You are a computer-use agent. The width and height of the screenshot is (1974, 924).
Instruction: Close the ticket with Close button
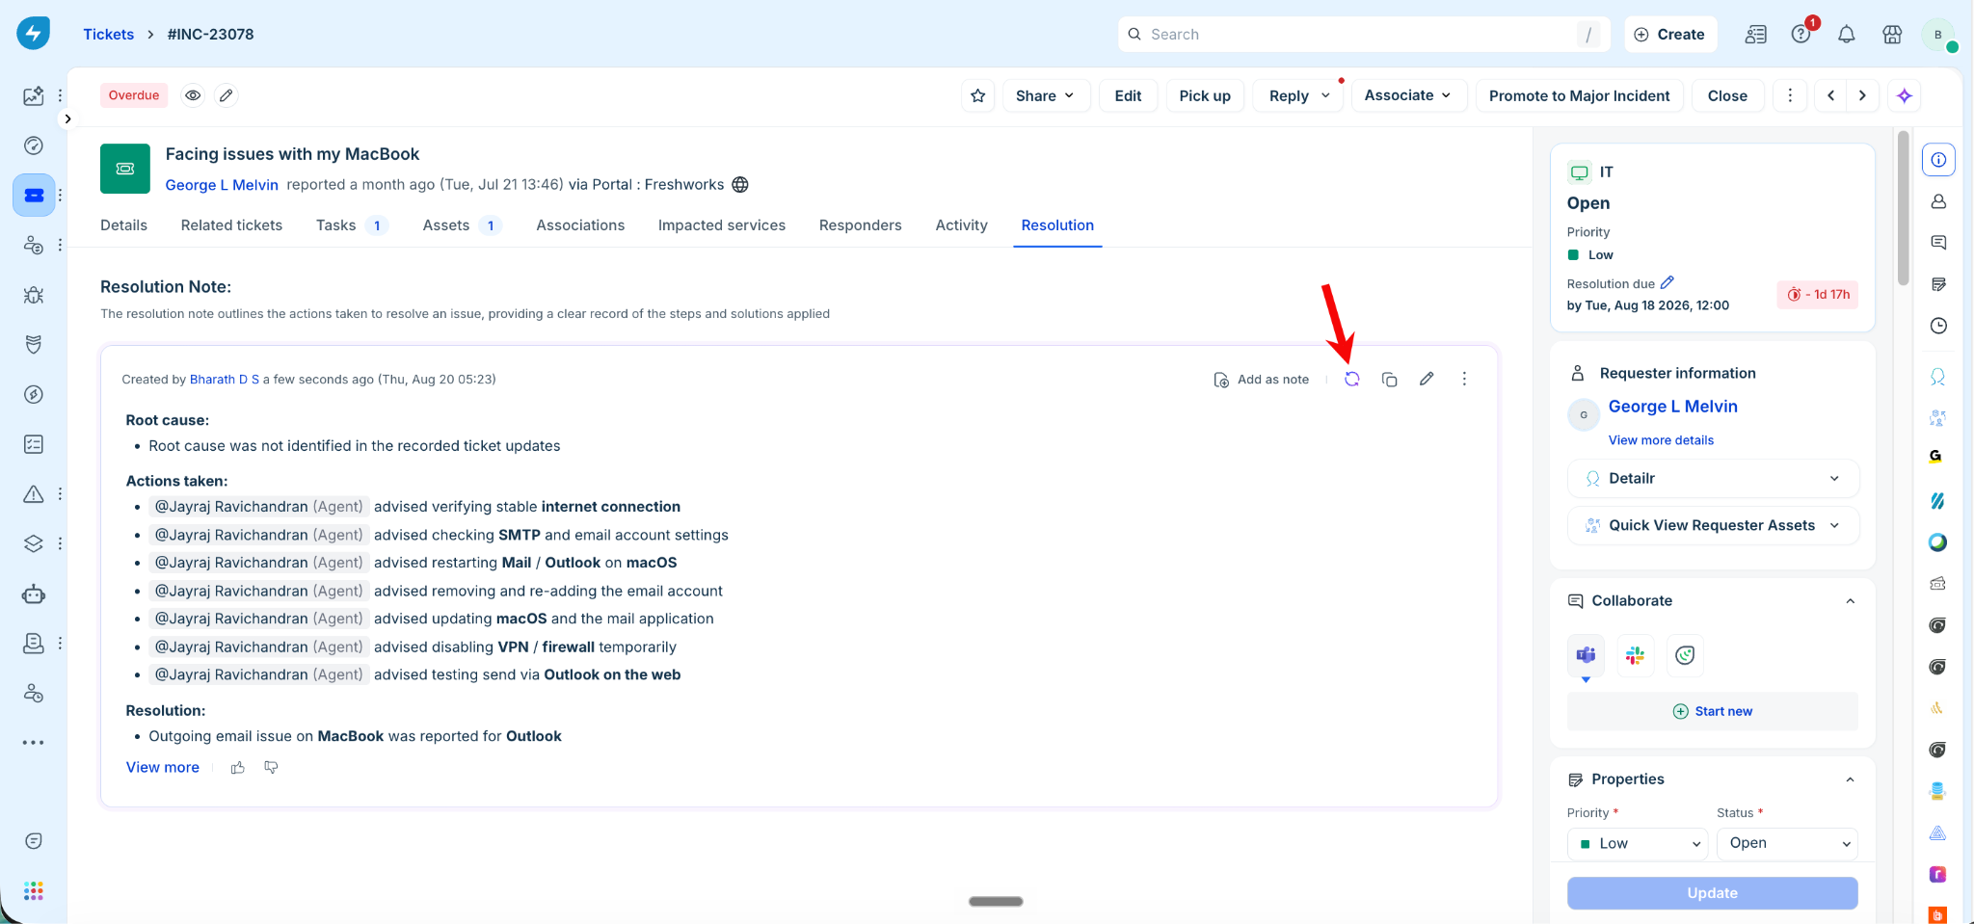click(1728, 95)
